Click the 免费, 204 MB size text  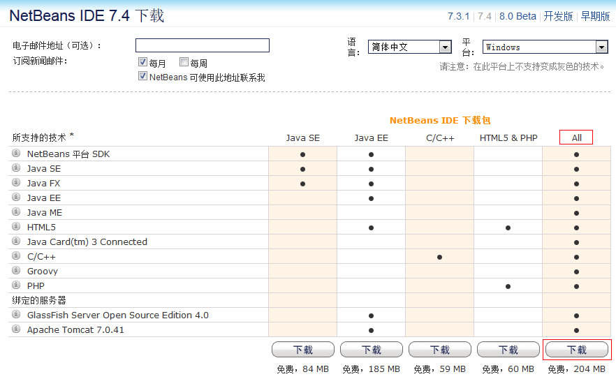point(577,369)
